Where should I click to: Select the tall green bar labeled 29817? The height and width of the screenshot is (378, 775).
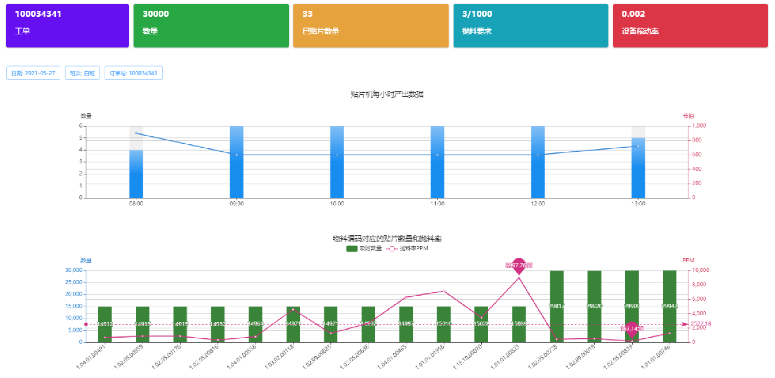coord(557,307)
